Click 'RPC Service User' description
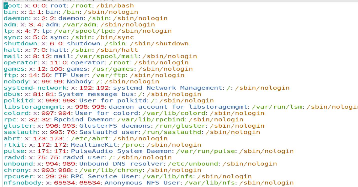Screen dimensions: 358x187 [x=104, y=177]
